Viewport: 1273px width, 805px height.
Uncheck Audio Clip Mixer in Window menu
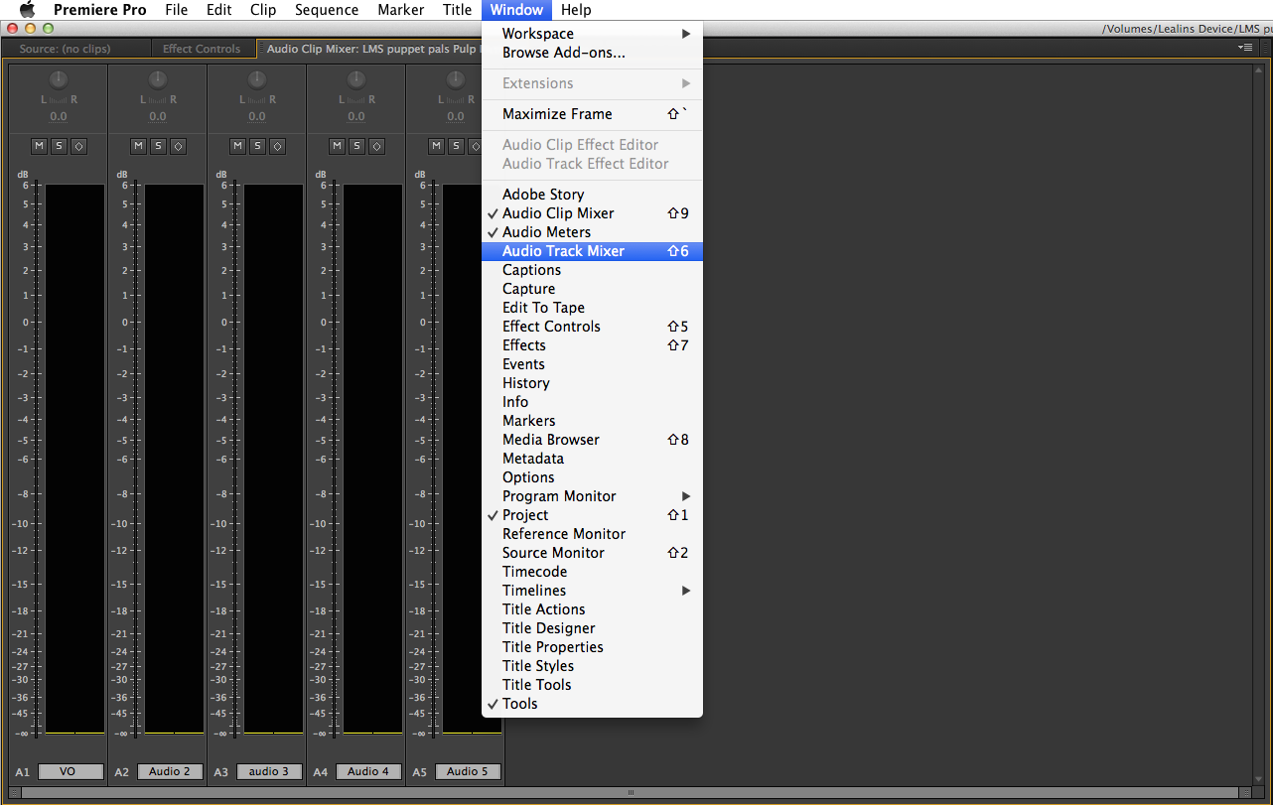click(x=592, y=213)
